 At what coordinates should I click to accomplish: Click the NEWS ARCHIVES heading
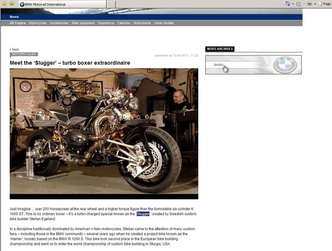tap(220, 49)
